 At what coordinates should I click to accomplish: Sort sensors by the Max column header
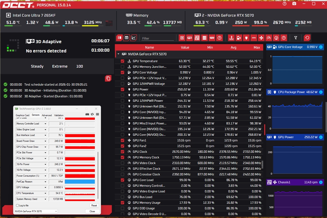point(257,48)
